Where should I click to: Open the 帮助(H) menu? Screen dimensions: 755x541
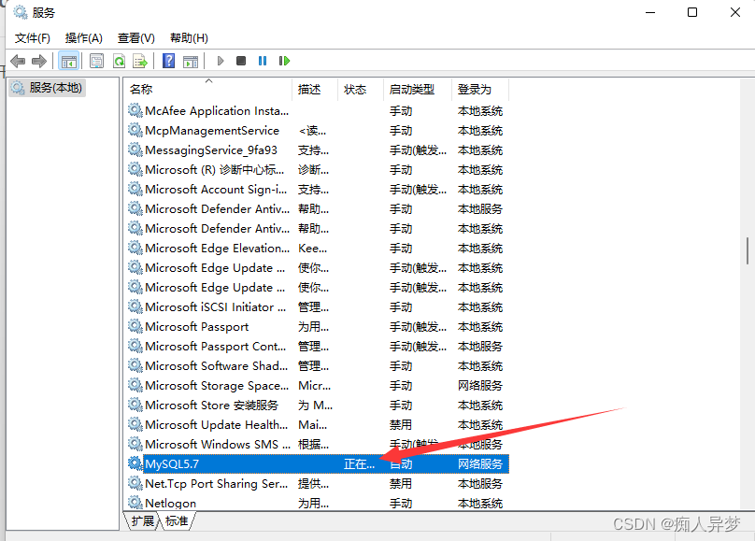click(190, 38)
